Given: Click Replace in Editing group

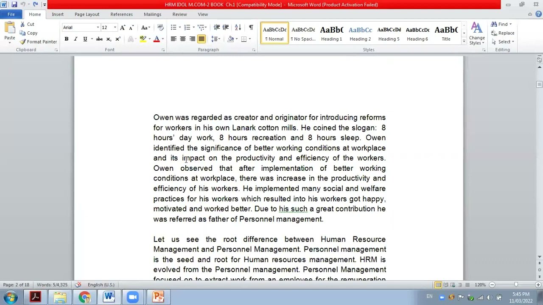Looking at the screenshot, I should click(x=503, y=33).
